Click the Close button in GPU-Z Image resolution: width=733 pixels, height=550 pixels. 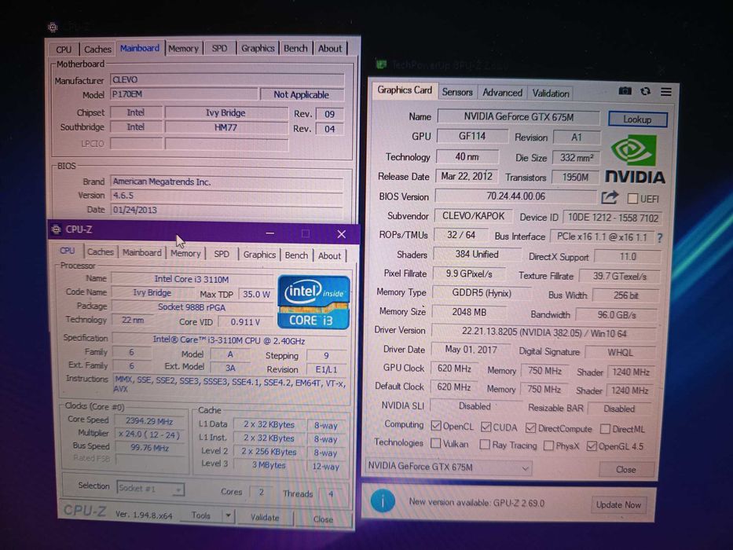[x=626, y=469]
